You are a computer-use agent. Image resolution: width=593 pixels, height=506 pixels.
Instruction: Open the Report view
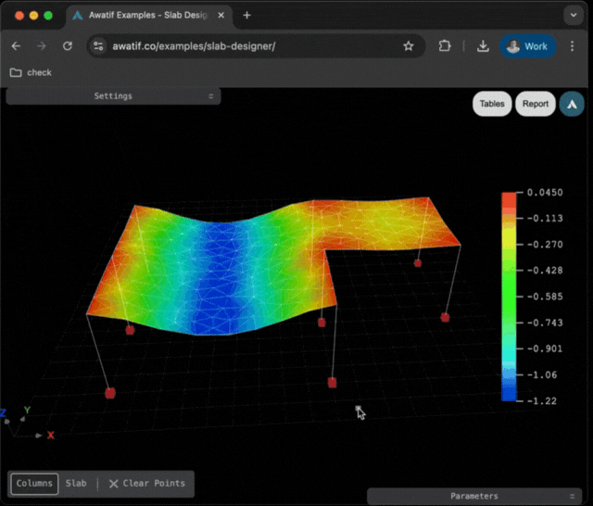point(536,104)
